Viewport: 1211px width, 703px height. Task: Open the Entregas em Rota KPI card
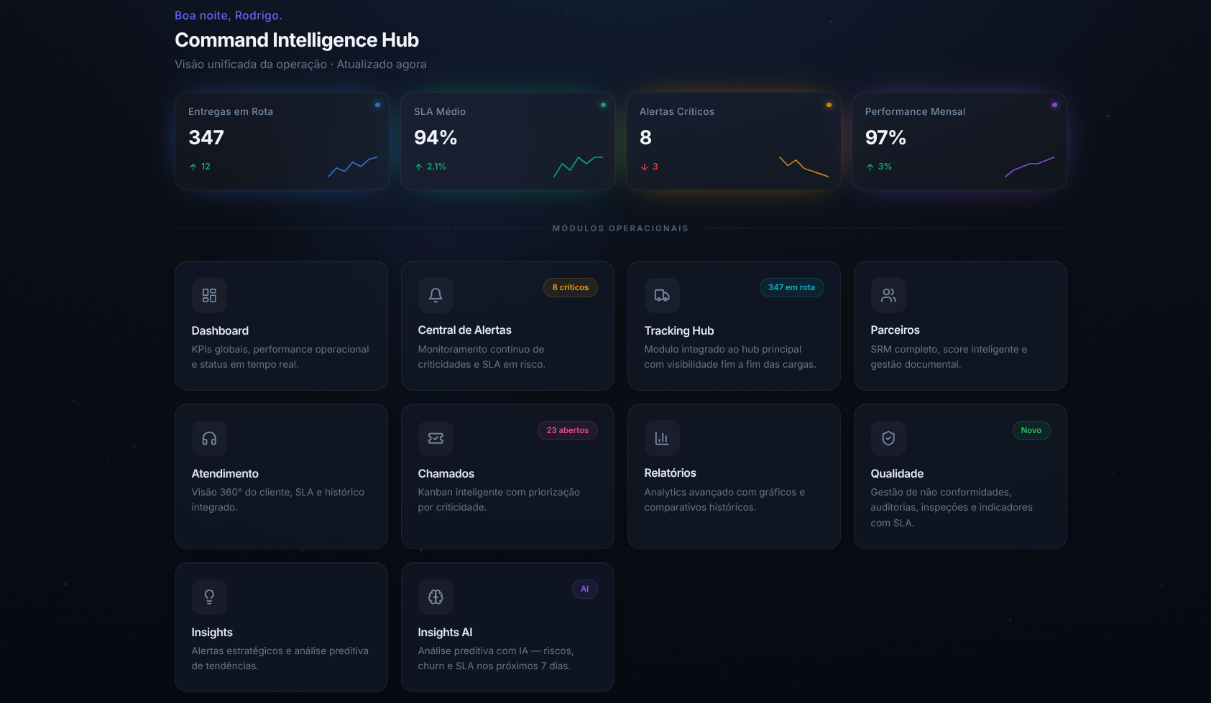click(x=282, y=141)
